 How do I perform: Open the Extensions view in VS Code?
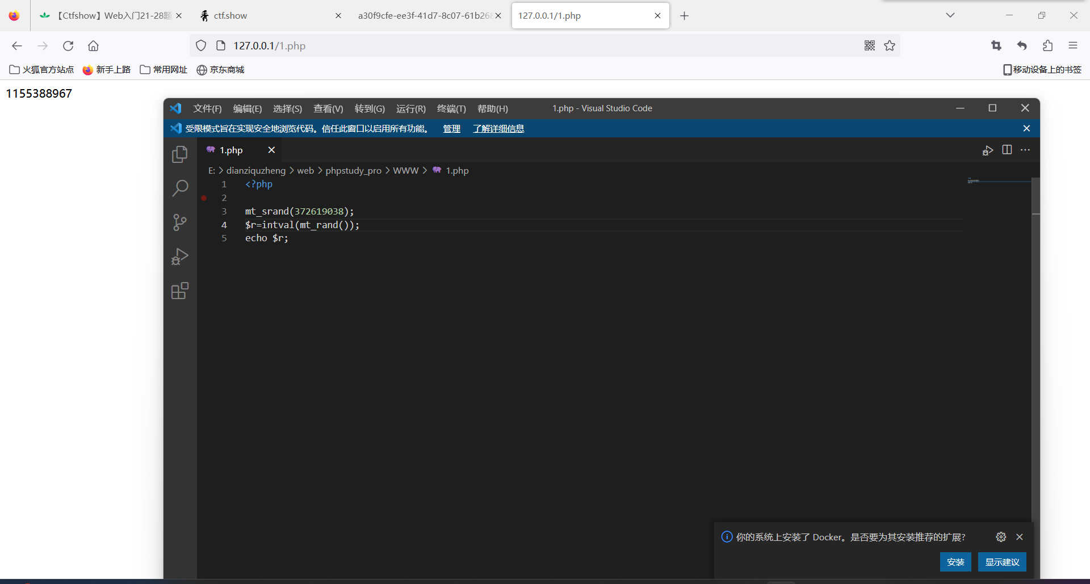(x=180, y=291)
